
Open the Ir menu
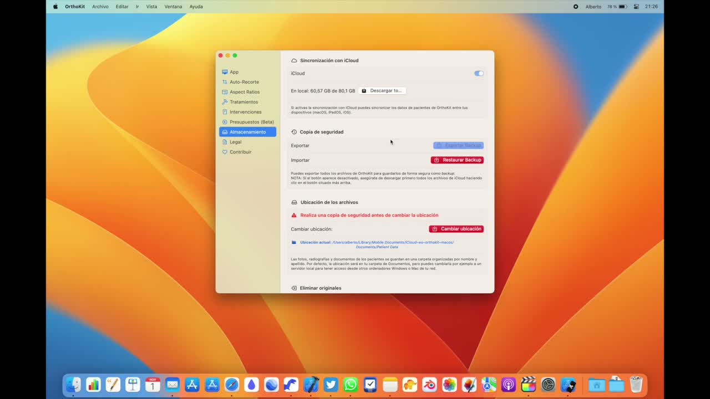coord(137,7)
